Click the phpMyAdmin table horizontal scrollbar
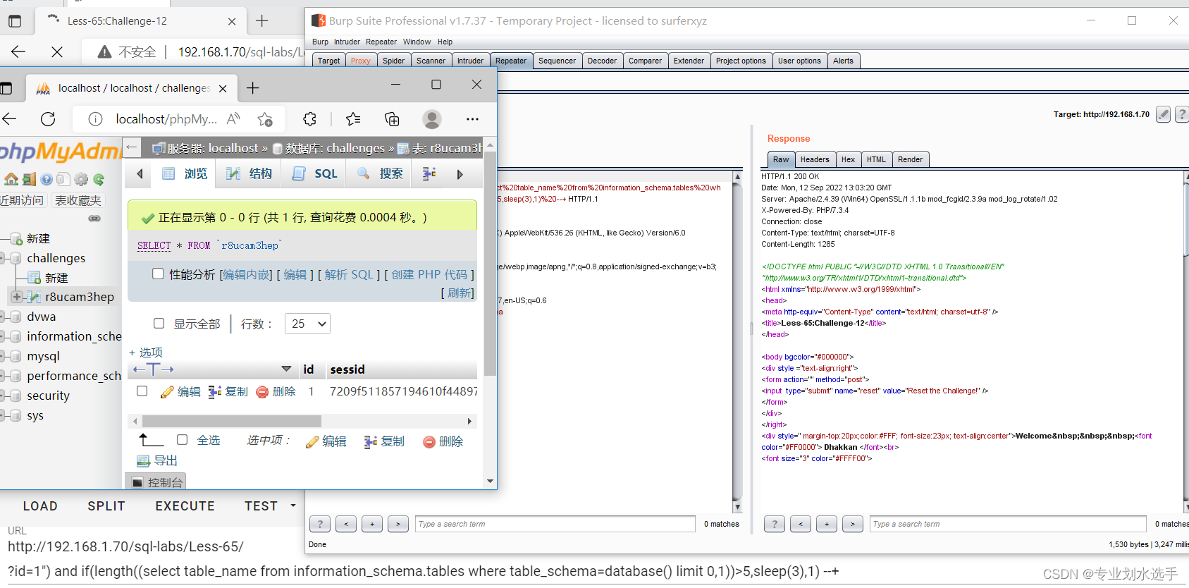This screenshot has width=1189, height=588. [x=232, y=421]
